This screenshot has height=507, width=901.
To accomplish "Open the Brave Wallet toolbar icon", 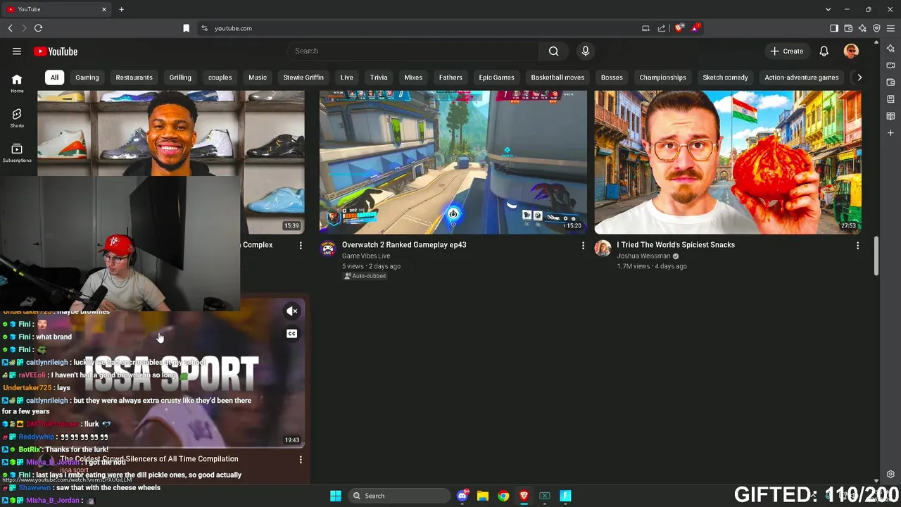I will [x=848, y=28].
